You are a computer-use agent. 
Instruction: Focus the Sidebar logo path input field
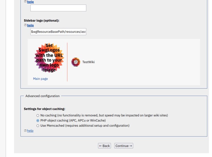tap(58, 32)
